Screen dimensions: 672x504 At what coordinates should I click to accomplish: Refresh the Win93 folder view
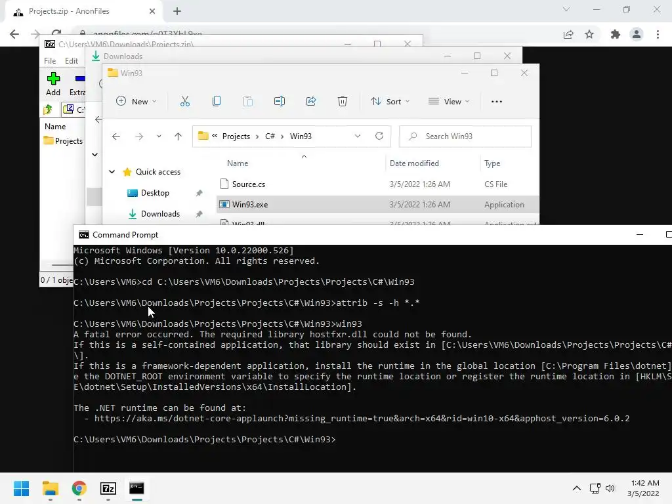coord(379,136)
